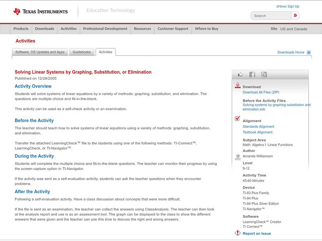322x241 pixels.
Task: Open the Where to Buy menu
Action: [206, 29]
